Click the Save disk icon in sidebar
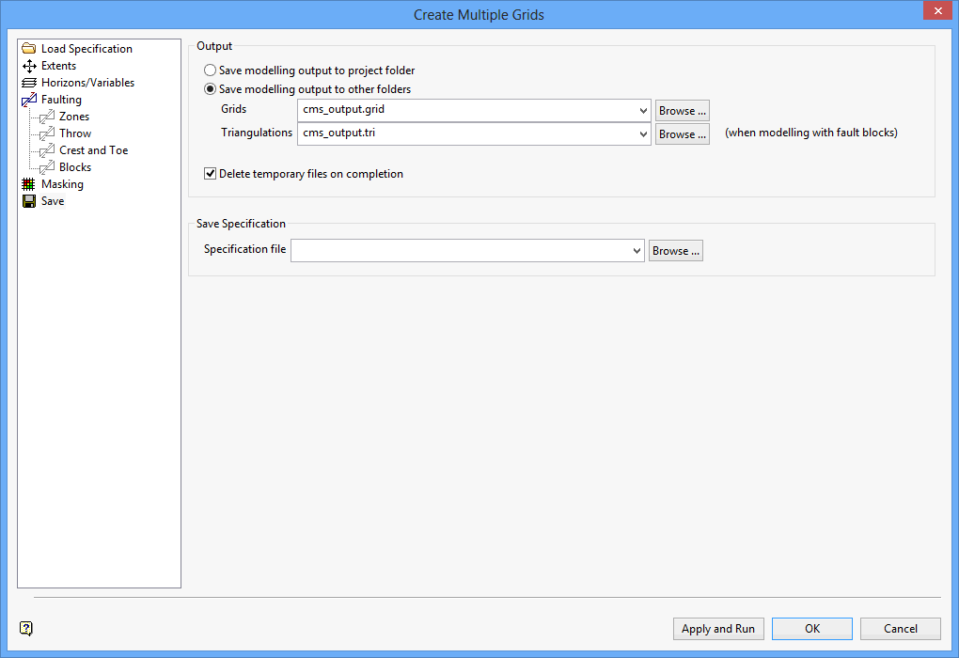This screenshot has height=658, width=959. [x=27, y=200]
